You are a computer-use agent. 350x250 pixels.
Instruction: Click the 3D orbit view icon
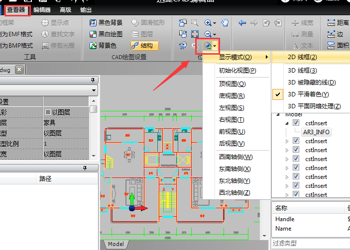point(208,46)
